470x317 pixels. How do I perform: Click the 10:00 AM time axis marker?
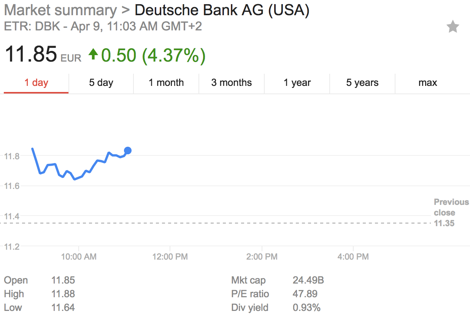79,257
